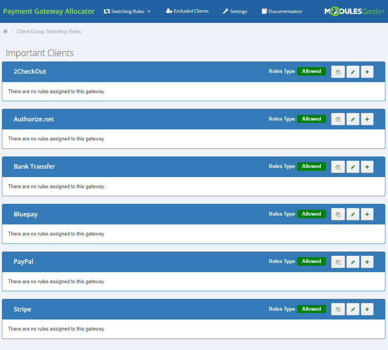Add a new rule to Authorize.net

point(367,119)
